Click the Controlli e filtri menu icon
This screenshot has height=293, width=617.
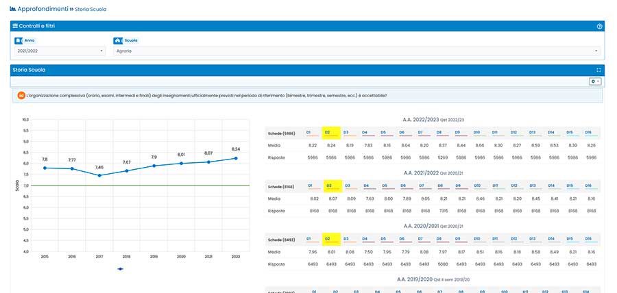coord(16,26)
